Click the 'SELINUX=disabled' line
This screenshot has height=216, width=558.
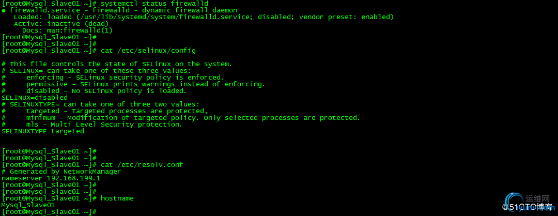(35, 98)
